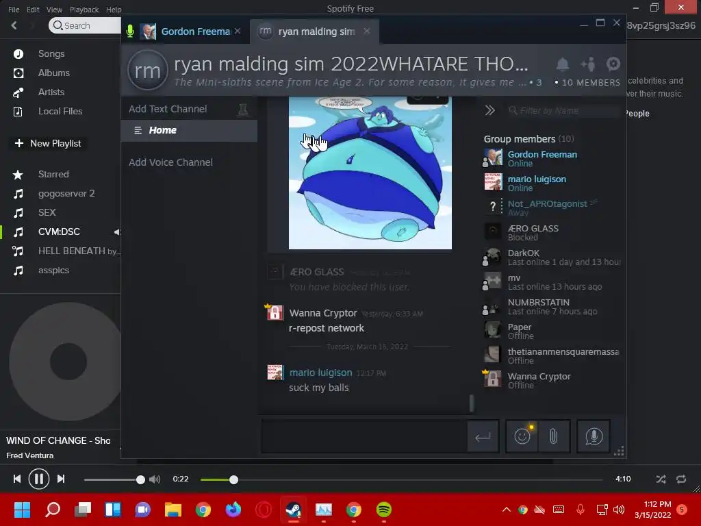Close the Gordon Freeman chat tab
701x526 pixels.
[x=238, y=32]
